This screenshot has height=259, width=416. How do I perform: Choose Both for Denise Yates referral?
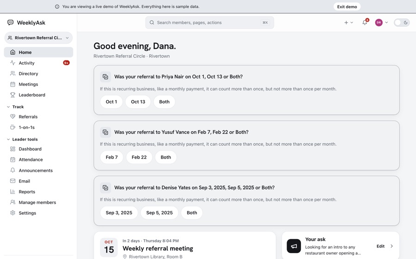192,213
